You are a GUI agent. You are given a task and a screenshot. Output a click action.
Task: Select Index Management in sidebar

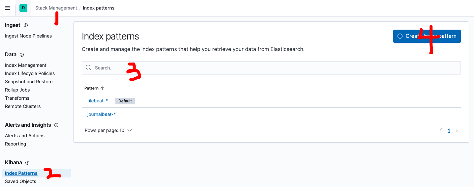coord(26,65)
